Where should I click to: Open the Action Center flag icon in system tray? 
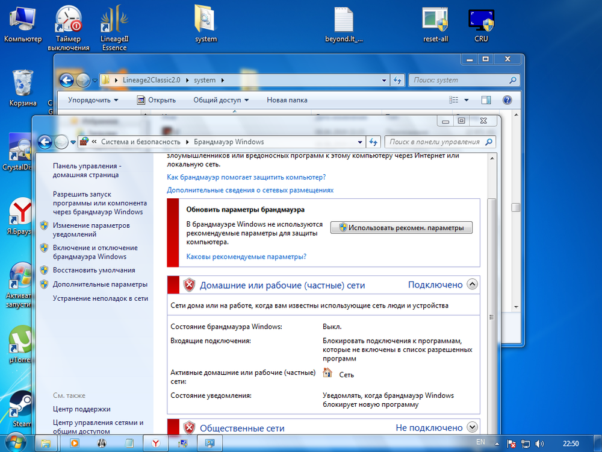510,443
